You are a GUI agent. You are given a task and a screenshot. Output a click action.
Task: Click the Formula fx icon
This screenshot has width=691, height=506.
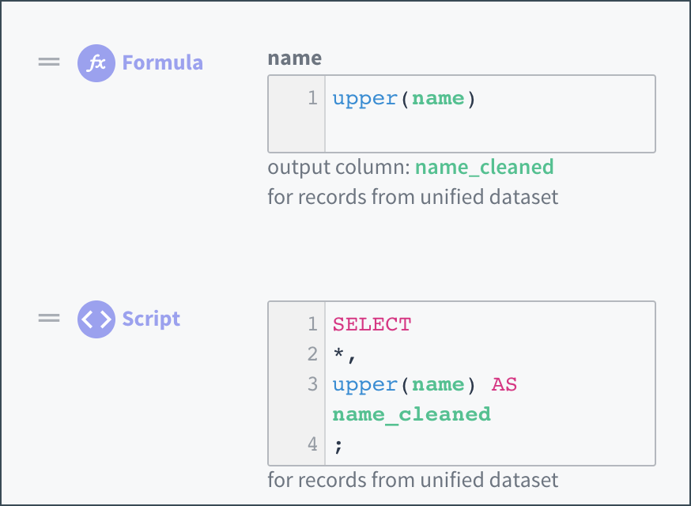96,62
